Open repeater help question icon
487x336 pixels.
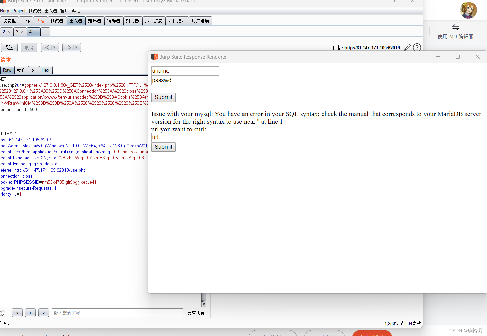417,48
